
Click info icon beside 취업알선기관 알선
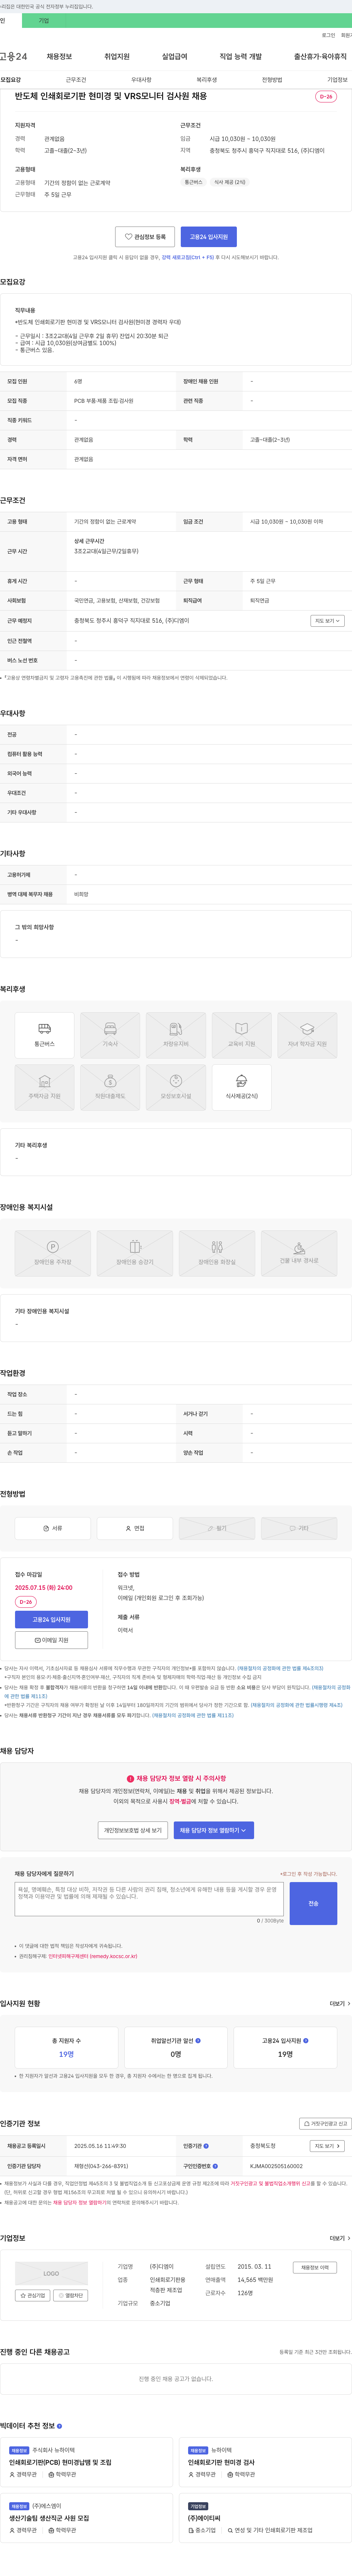[198, 2041]
